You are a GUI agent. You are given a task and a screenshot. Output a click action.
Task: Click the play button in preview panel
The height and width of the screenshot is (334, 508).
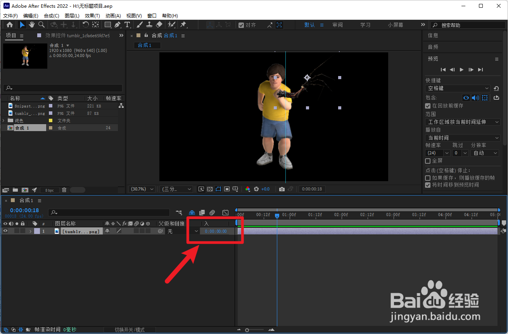tap(461, 69)
